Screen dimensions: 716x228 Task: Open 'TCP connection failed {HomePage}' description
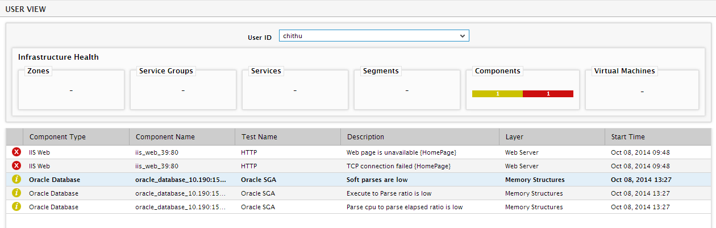(399, 166)
